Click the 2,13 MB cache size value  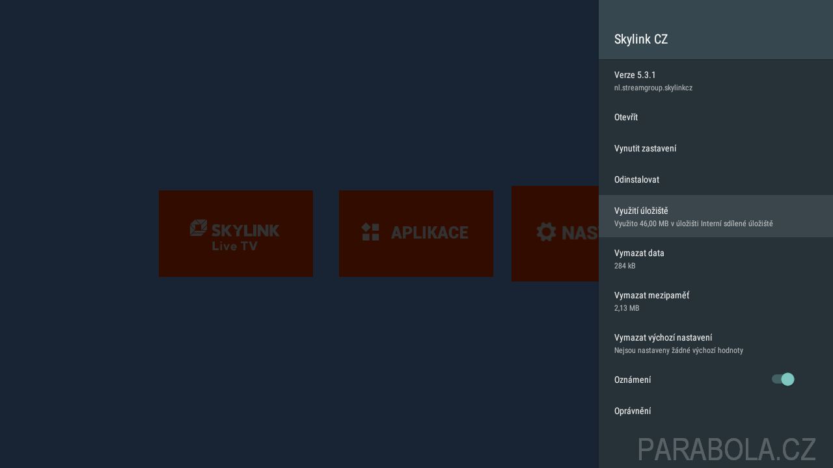point(627,308)
